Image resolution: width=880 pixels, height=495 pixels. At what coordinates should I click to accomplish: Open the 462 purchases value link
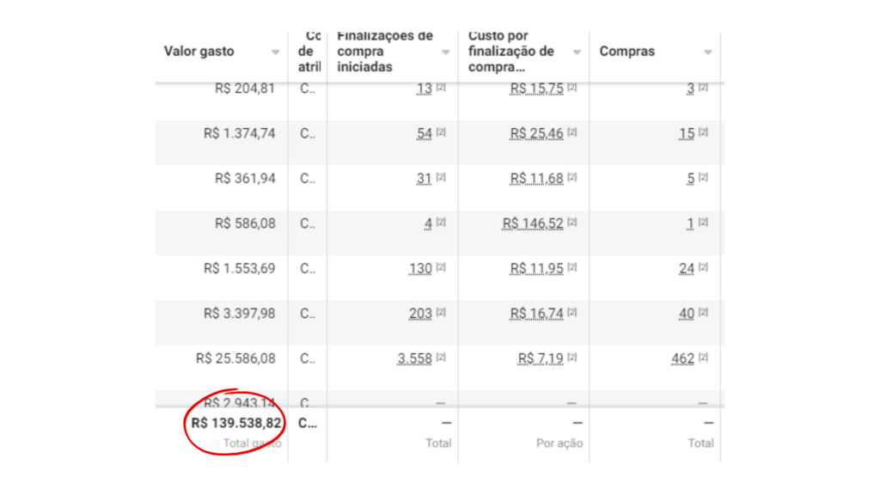(x=683, y=358)
